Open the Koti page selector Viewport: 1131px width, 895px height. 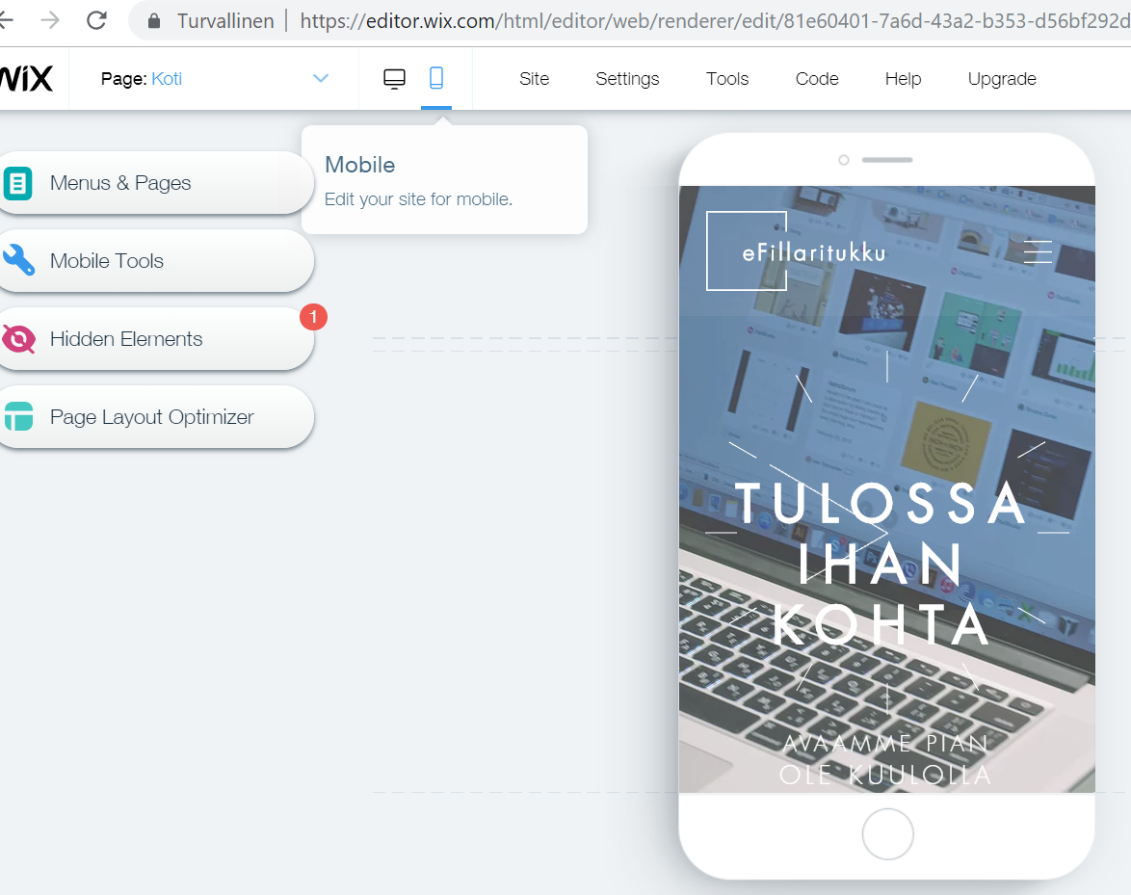[x=167, y=79]
